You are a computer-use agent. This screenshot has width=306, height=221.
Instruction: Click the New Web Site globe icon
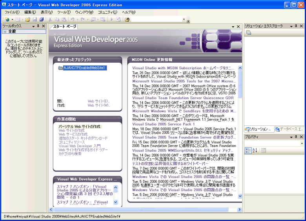coord(7,19)
